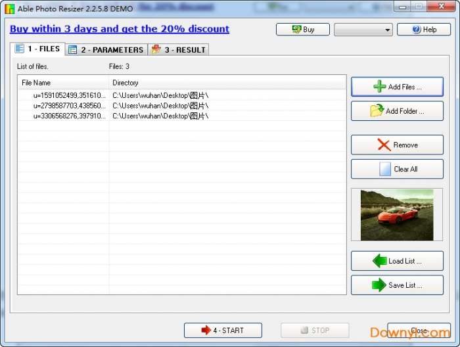Click the red car preview thumbnail
The width and height of the screenshot is (460, 347).
[397, 215]
